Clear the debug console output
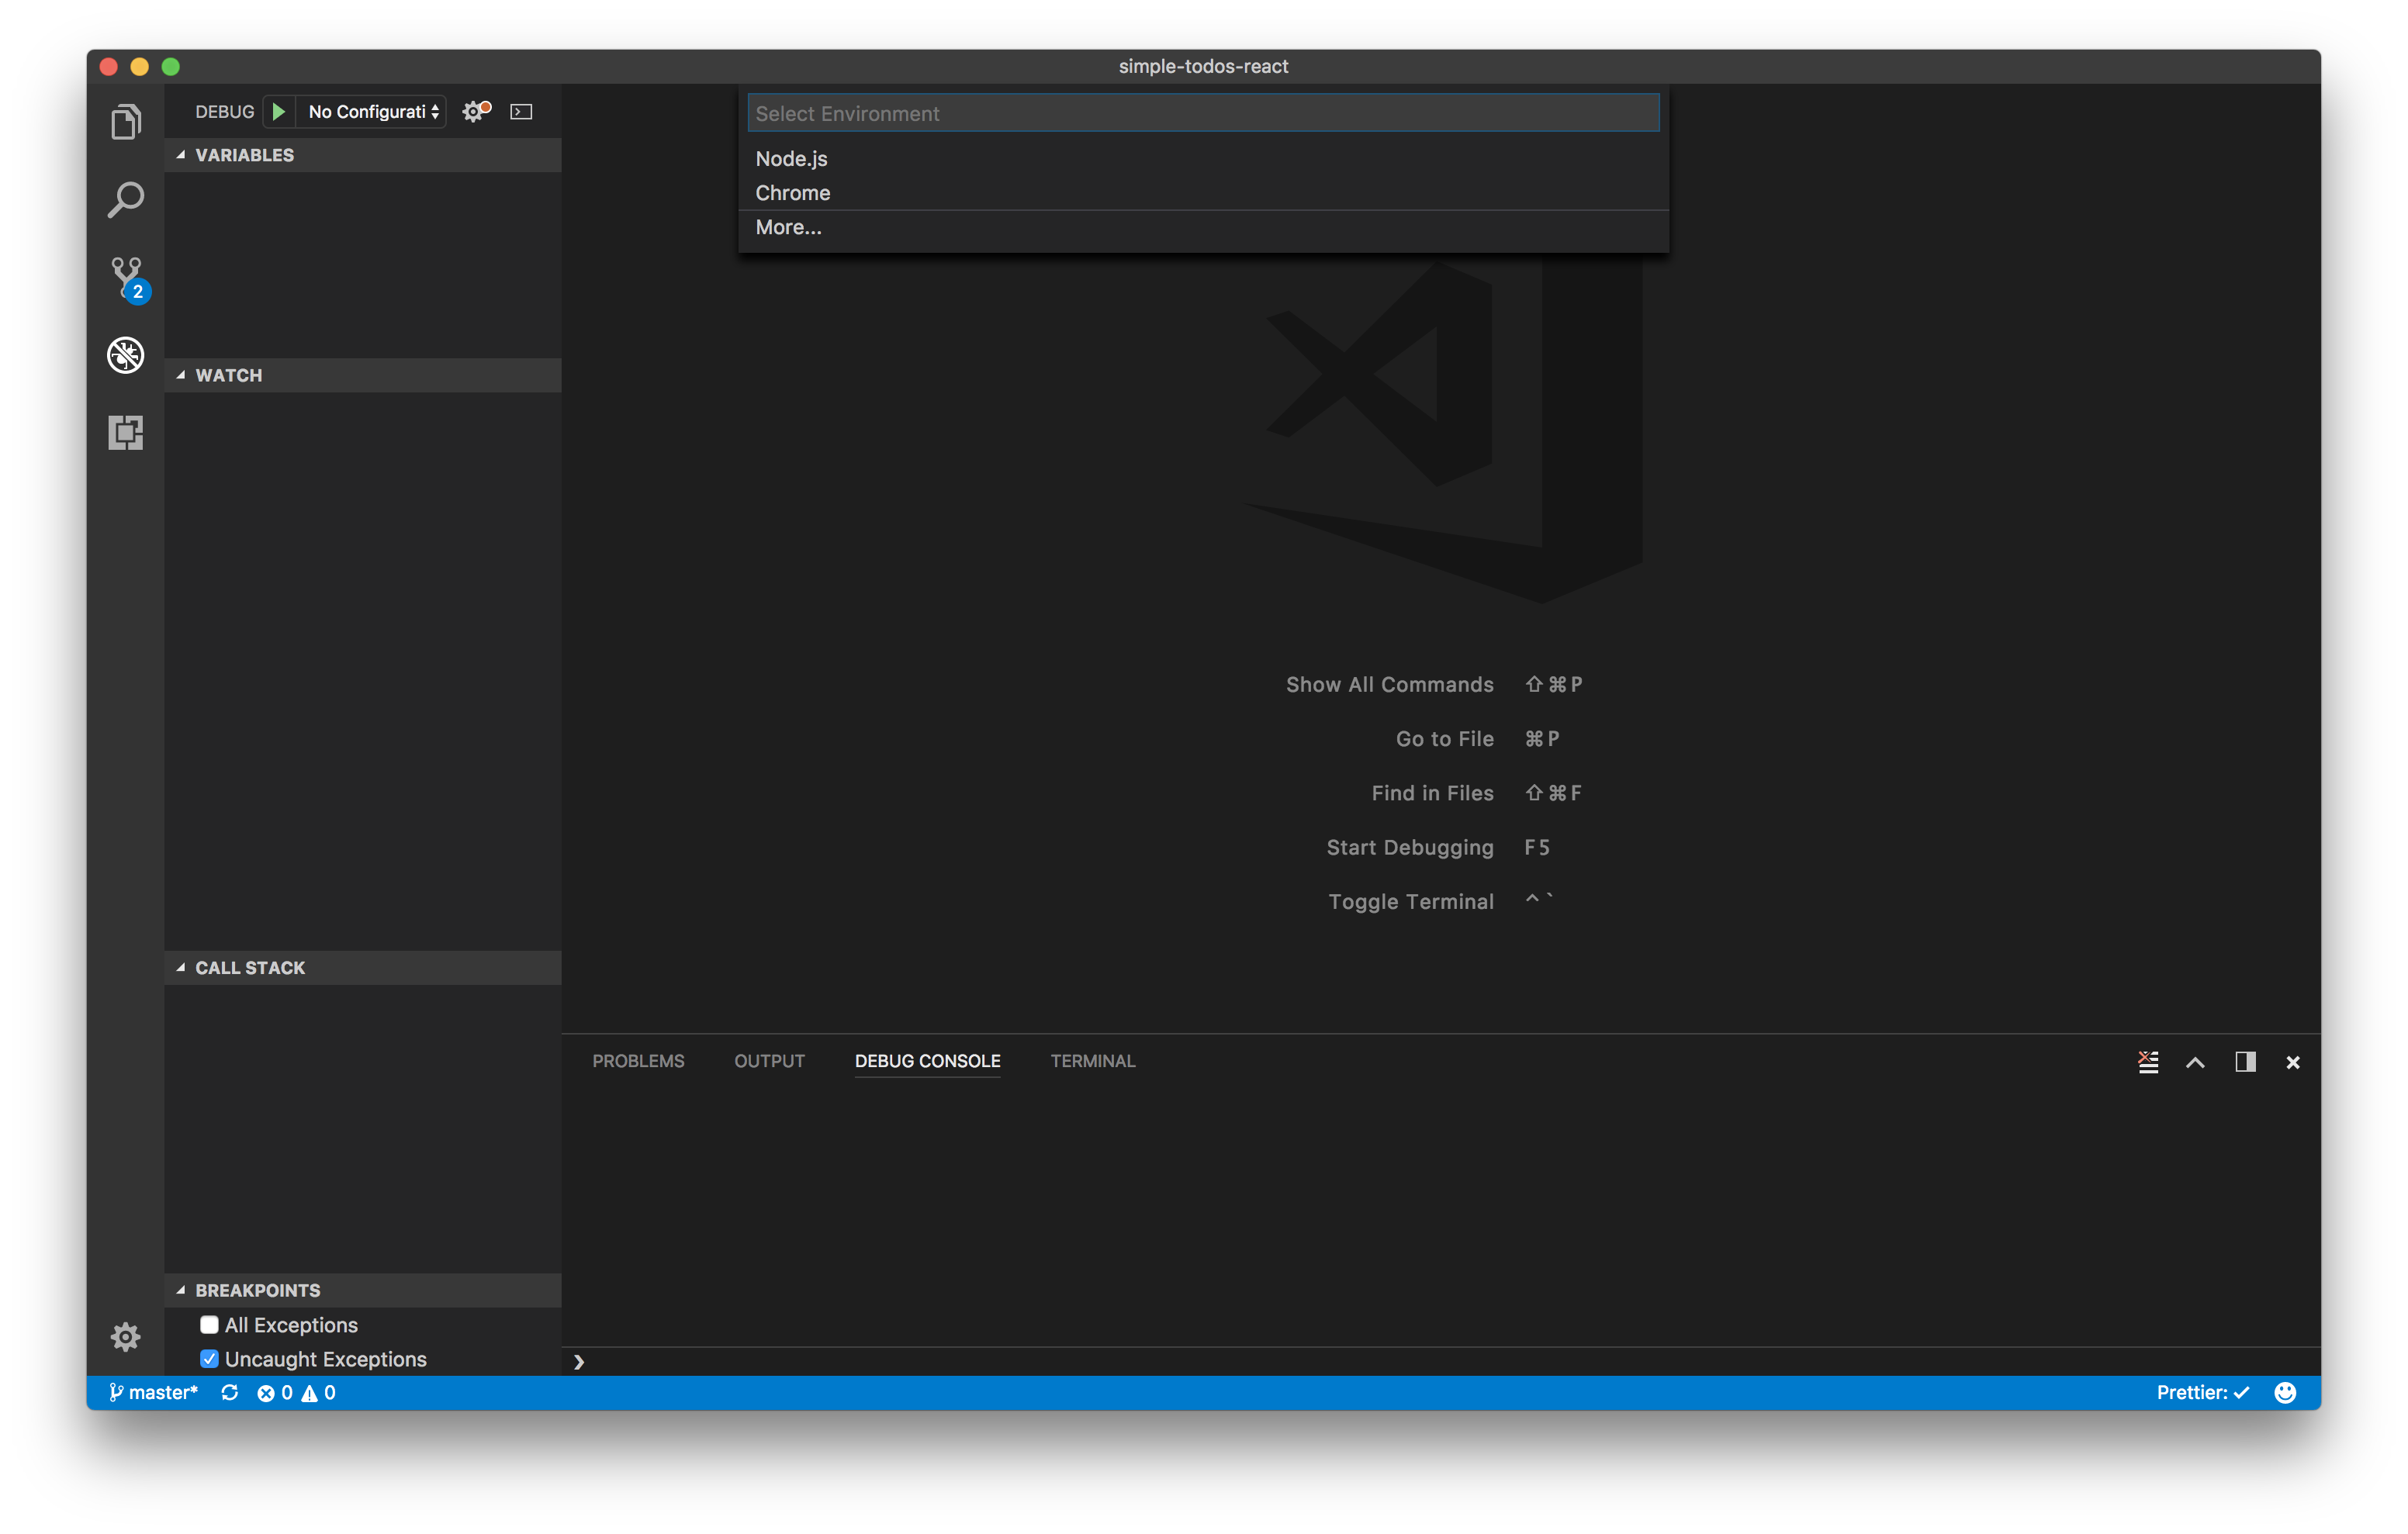Viewport: 2408px width, 1534px height. 2148,1061
